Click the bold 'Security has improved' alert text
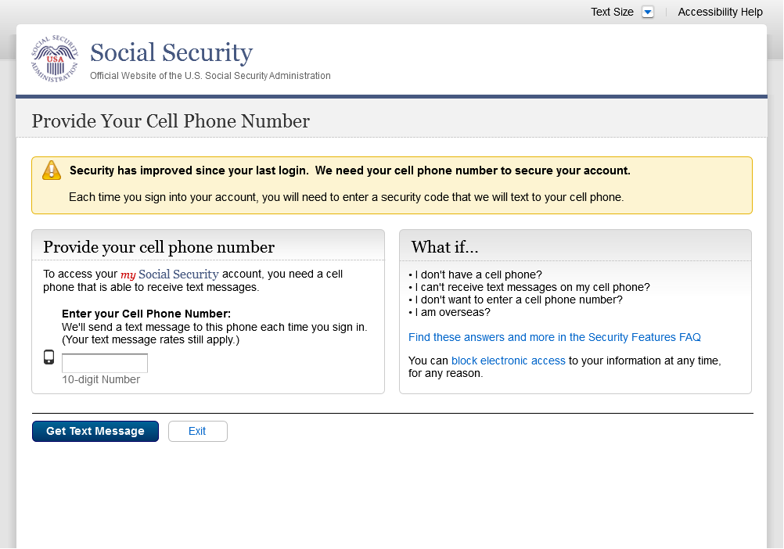Screen dimensions: 784x549 coord(350,170)
